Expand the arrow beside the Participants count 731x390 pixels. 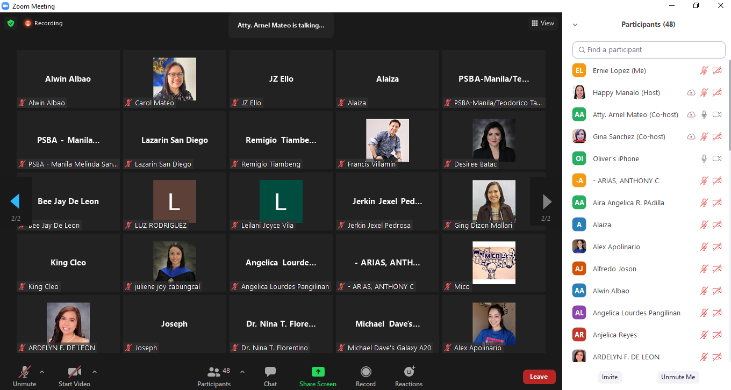coord(242,371)
